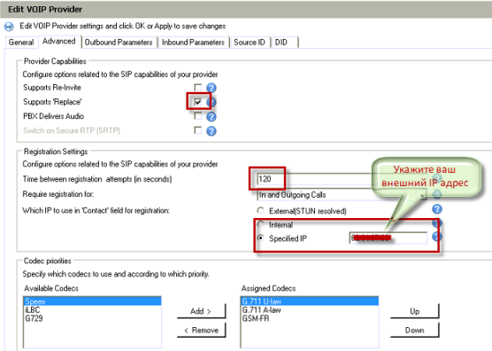Select G.711 U-law in Assigned Codecs
Screen dimensions: 492x351
point(310,301)
